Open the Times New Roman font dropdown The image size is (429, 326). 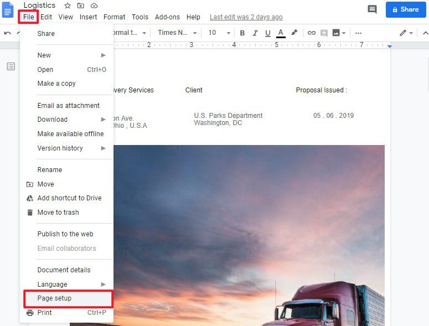point(177,33)
